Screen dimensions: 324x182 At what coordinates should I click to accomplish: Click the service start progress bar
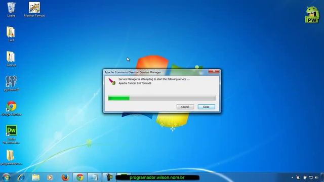(x=162, y=98)
